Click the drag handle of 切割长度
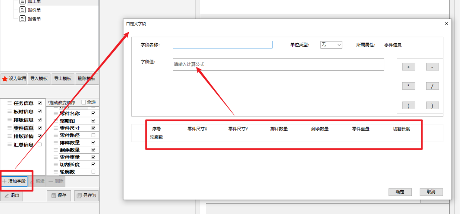Image resolution: width=460 pixels, height=214 pixels. pos(56,164)
